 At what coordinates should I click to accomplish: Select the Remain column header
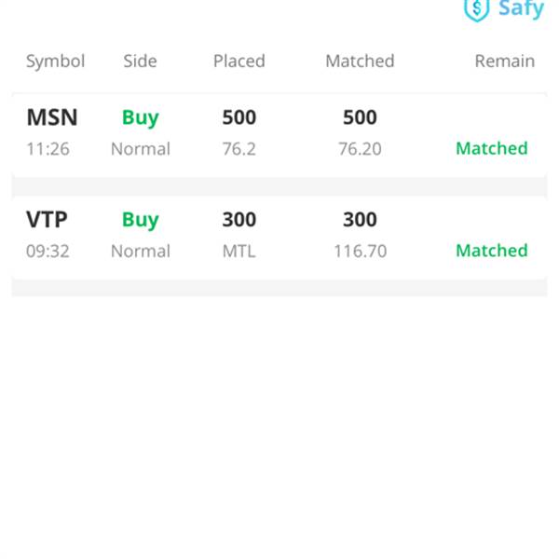[505, 61]
